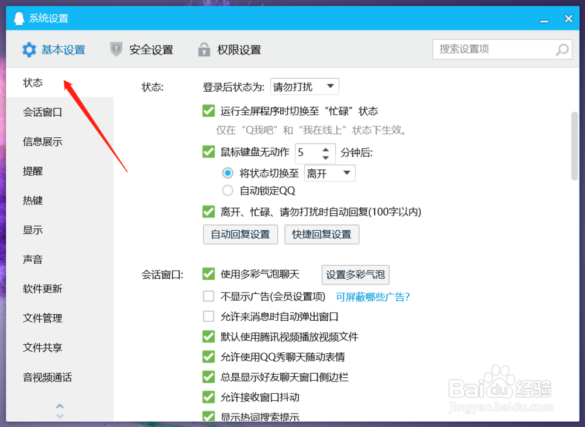Open the 登录后状态为 dropdown showing 请勿打扰
585x427 pixels.
tap(305, 86)
